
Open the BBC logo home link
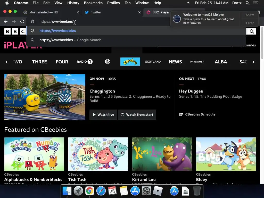coord(15,31)
